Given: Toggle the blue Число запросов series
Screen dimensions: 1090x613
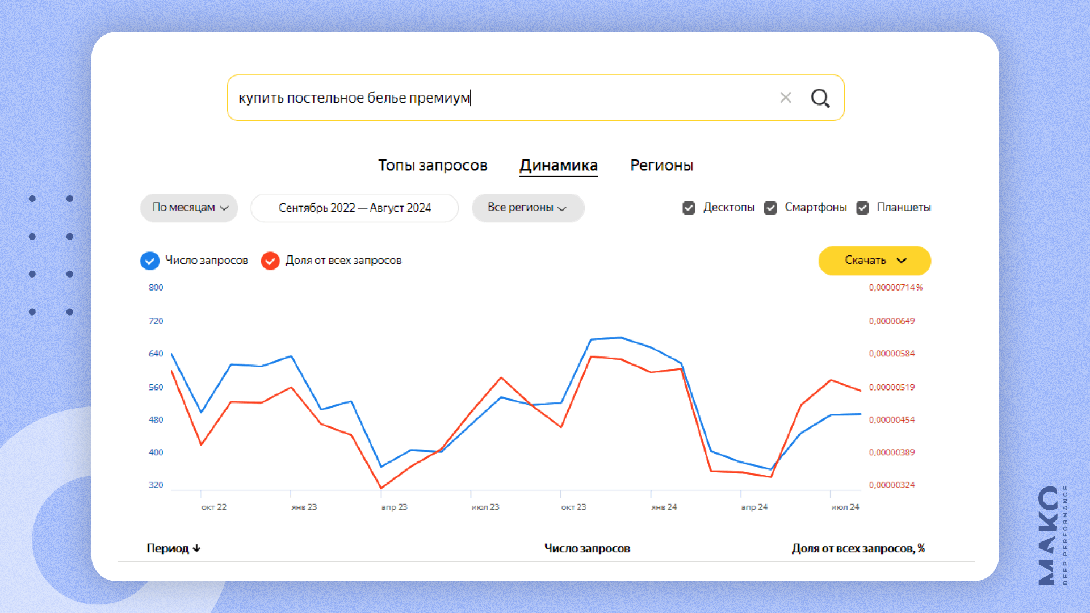Looking at the screenshot, I should [x=150, y=261].
